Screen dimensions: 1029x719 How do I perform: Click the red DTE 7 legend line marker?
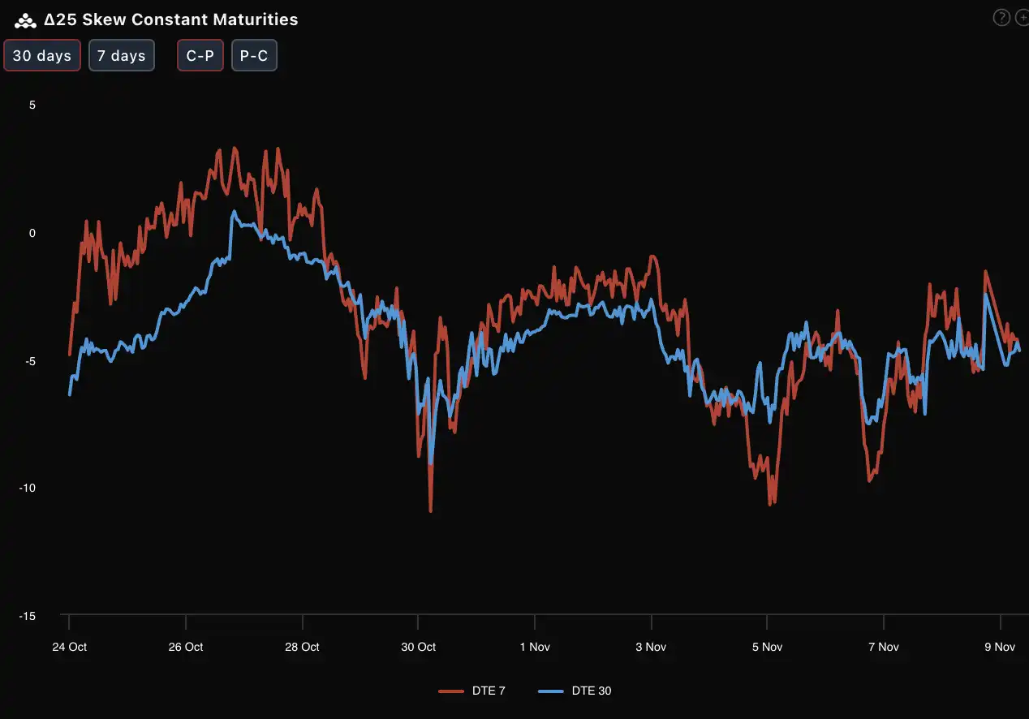(x=451, y=691)
